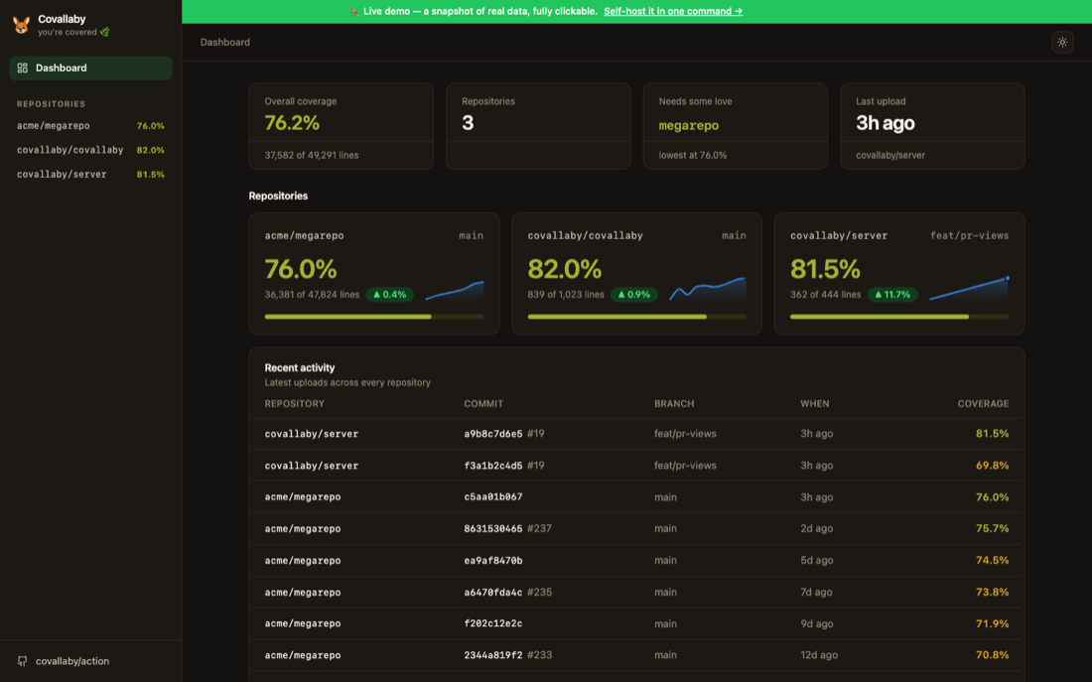1092x682 pixels.
Task: Click the BRANCH column header
Action: pyautogui.click(x=674, y=404)
